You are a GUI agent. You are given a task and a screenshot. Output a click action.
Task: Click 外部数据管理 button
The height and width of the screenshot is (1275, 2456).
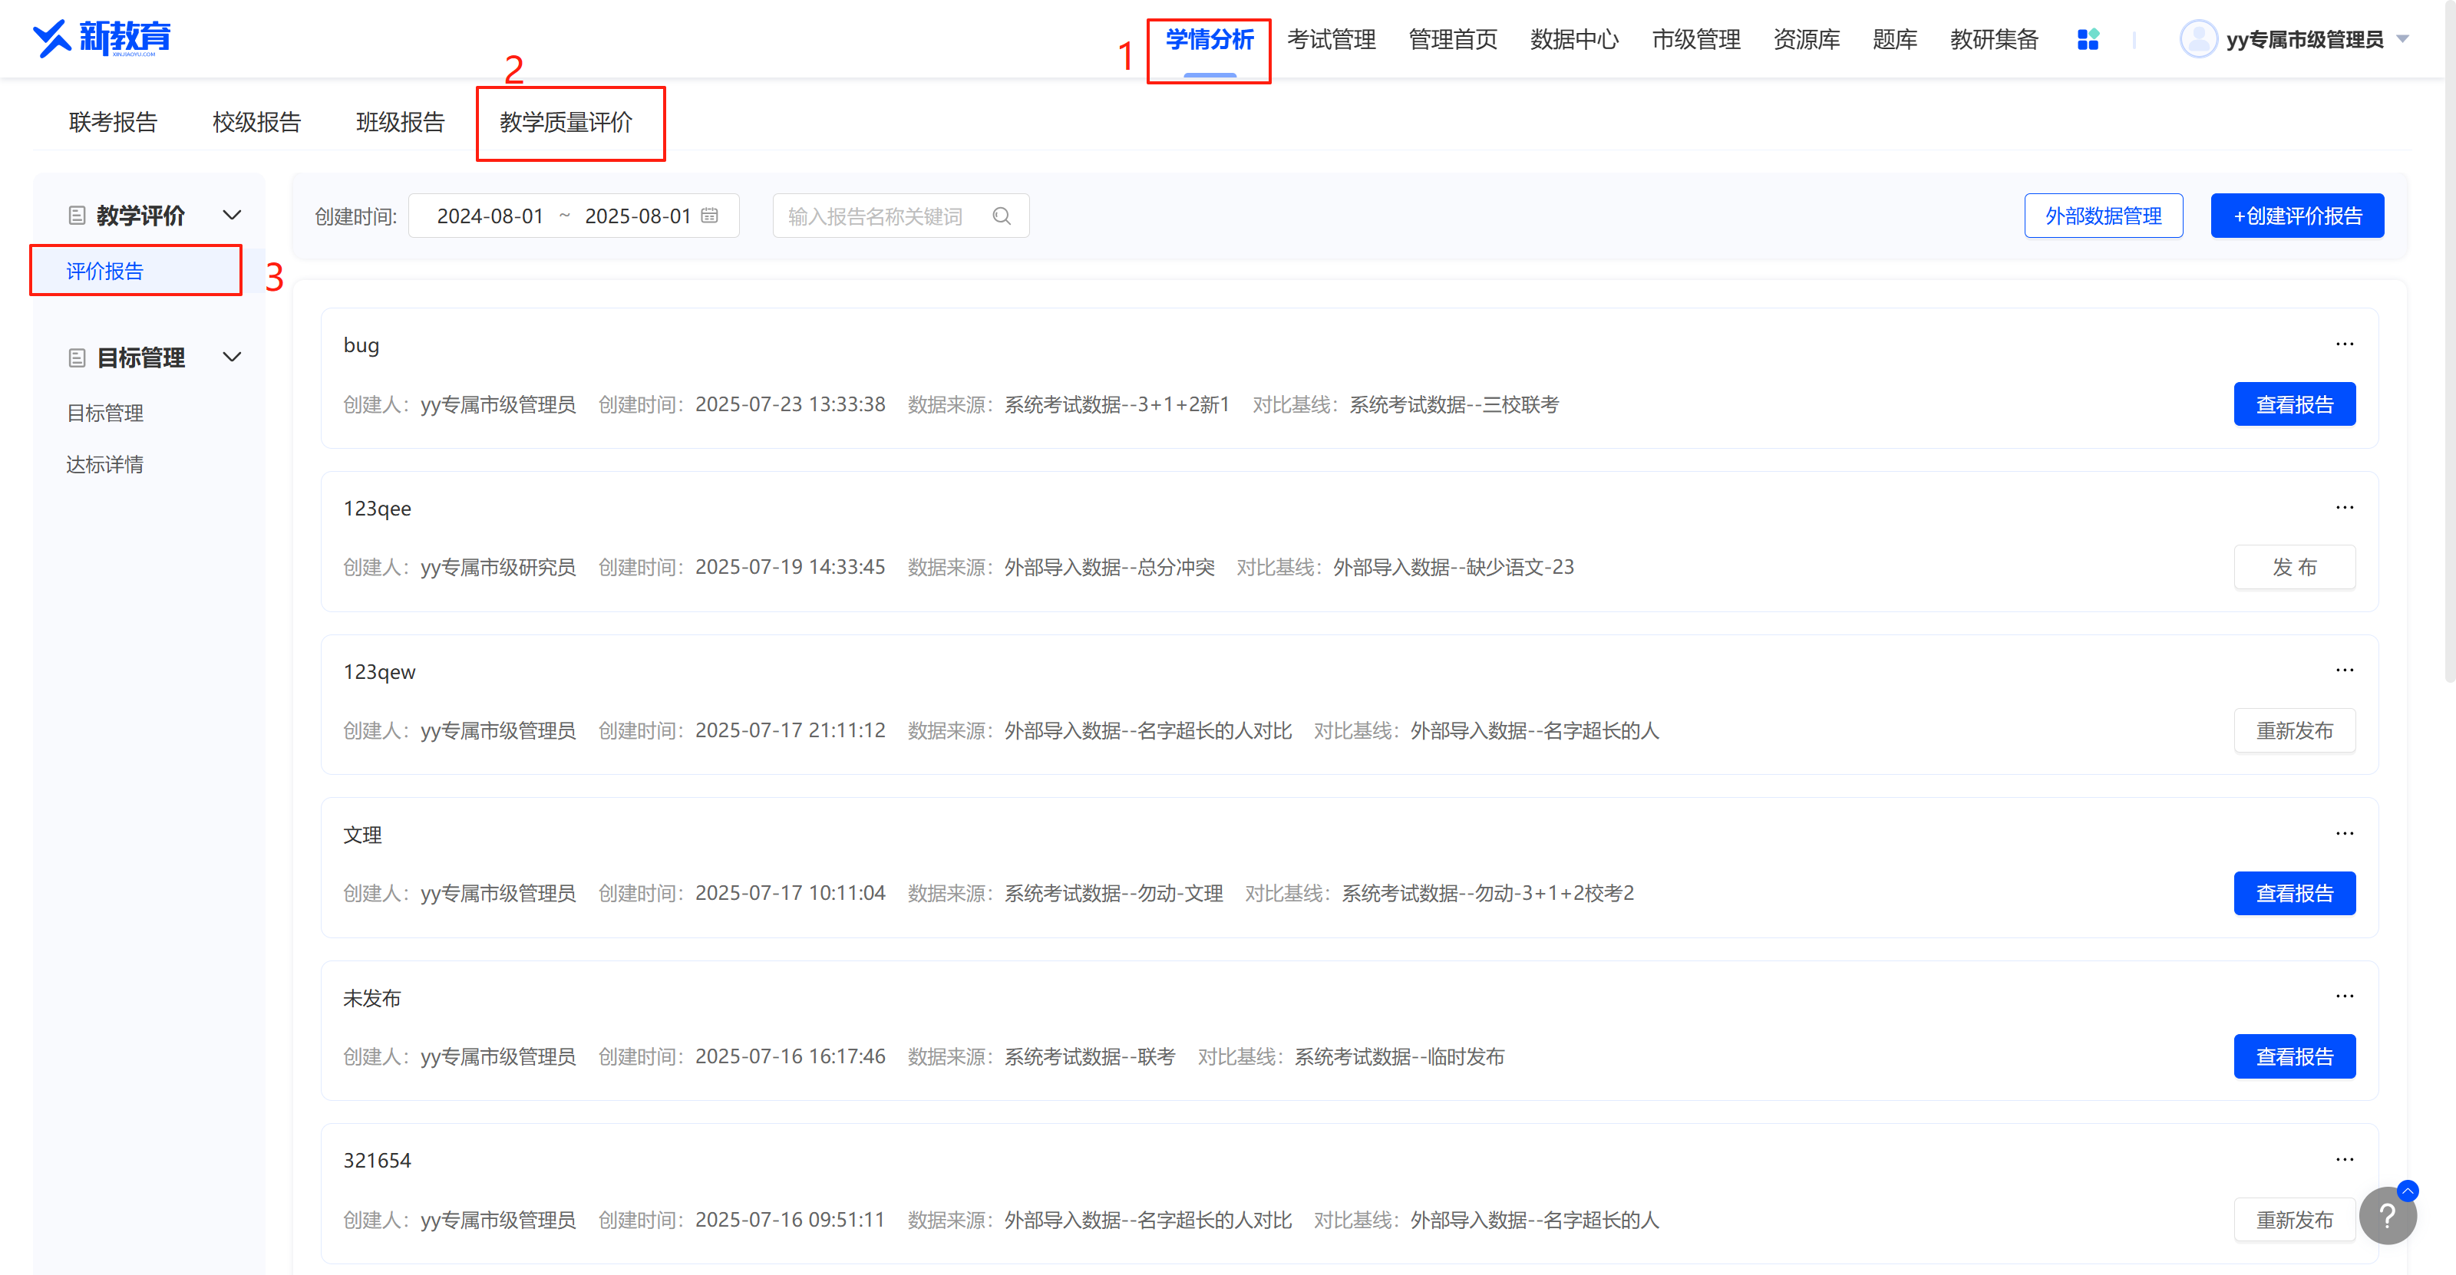tap(2103, 216)
